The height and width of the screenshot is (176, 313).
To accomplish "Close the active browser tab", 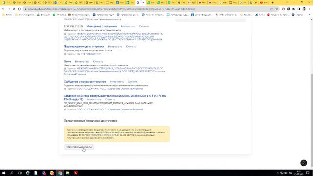I will [x=143, y=2].
